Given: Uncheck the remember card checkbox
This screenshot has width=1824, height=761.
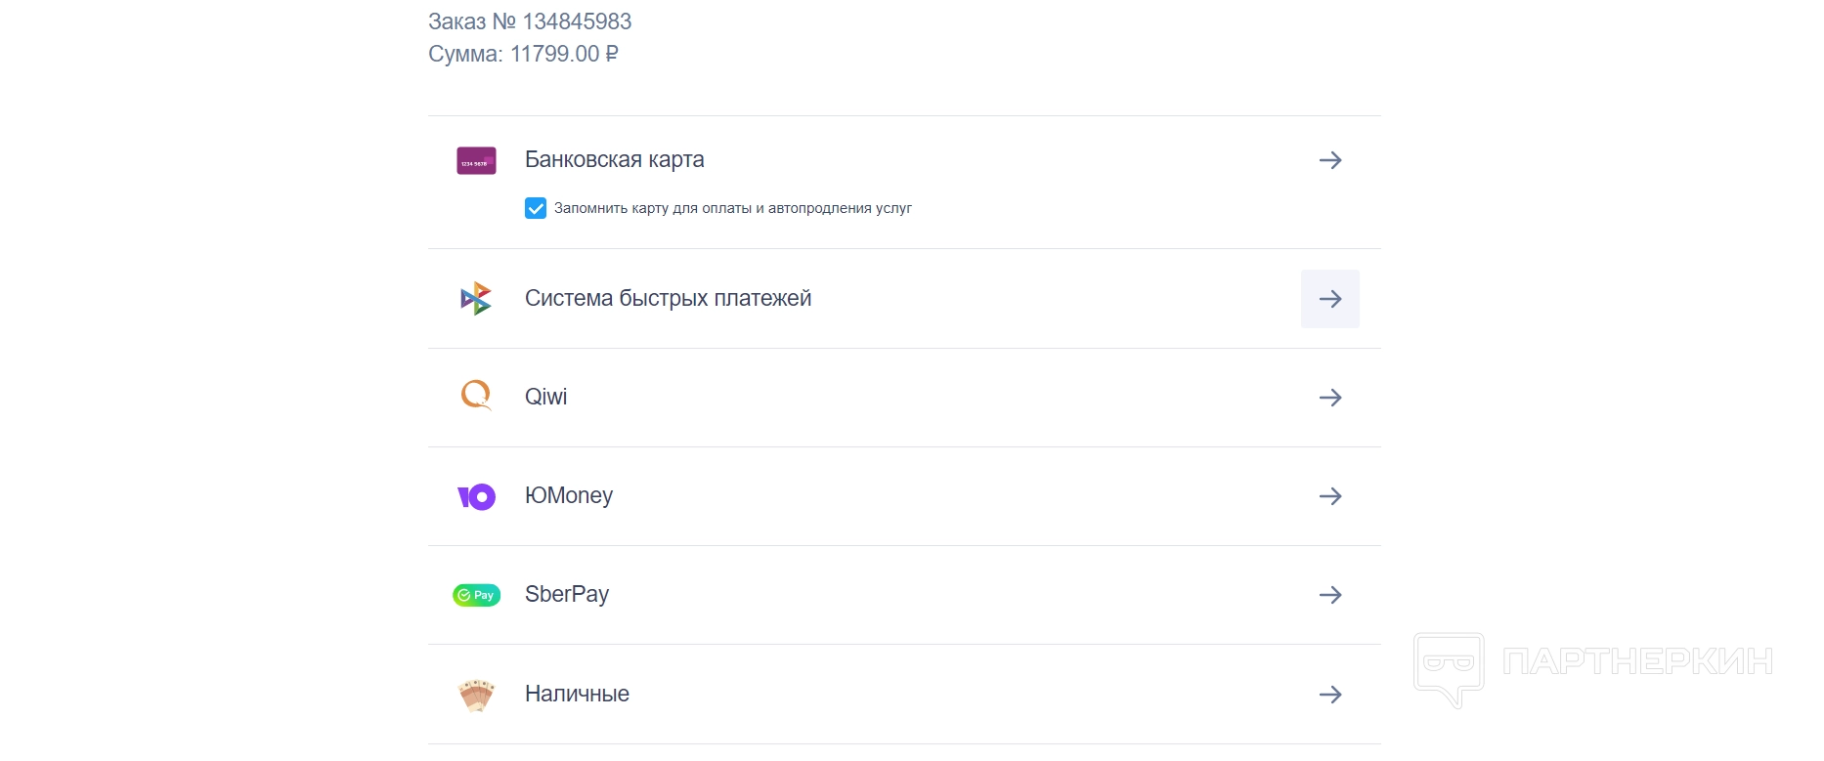Looking at the screenshot, I should tap(536, 208).
